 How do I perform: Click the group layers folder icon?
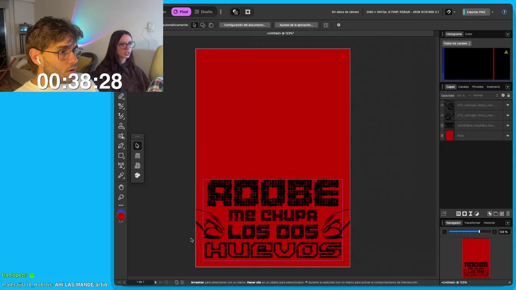pyautogui.click(x=496, y=214)
